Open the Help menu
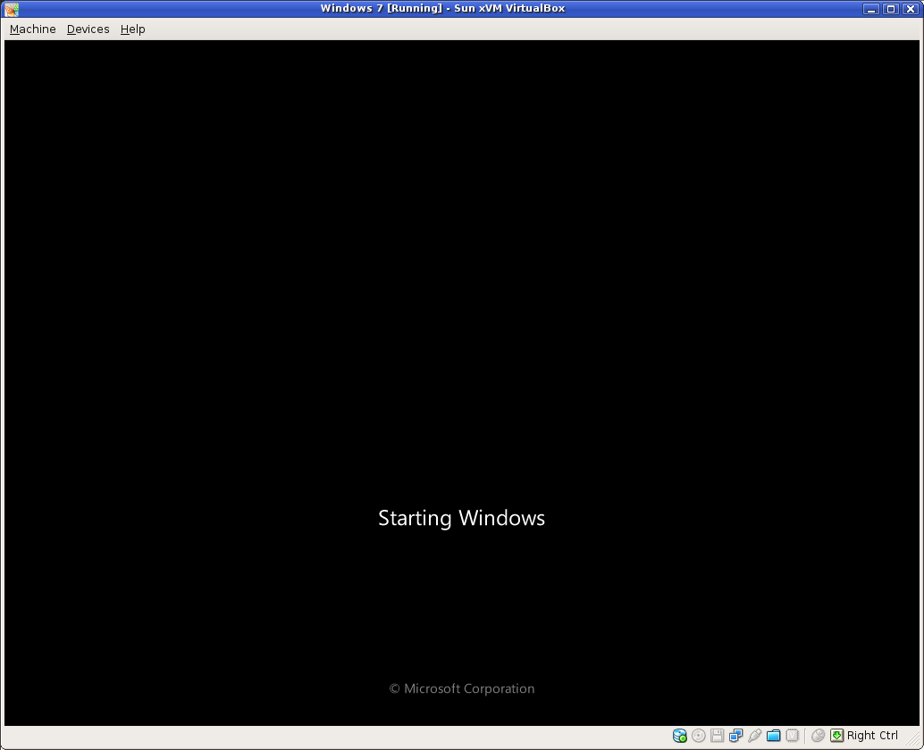The height and width of the screenshot is (750, 924). [x=132, y=29]
